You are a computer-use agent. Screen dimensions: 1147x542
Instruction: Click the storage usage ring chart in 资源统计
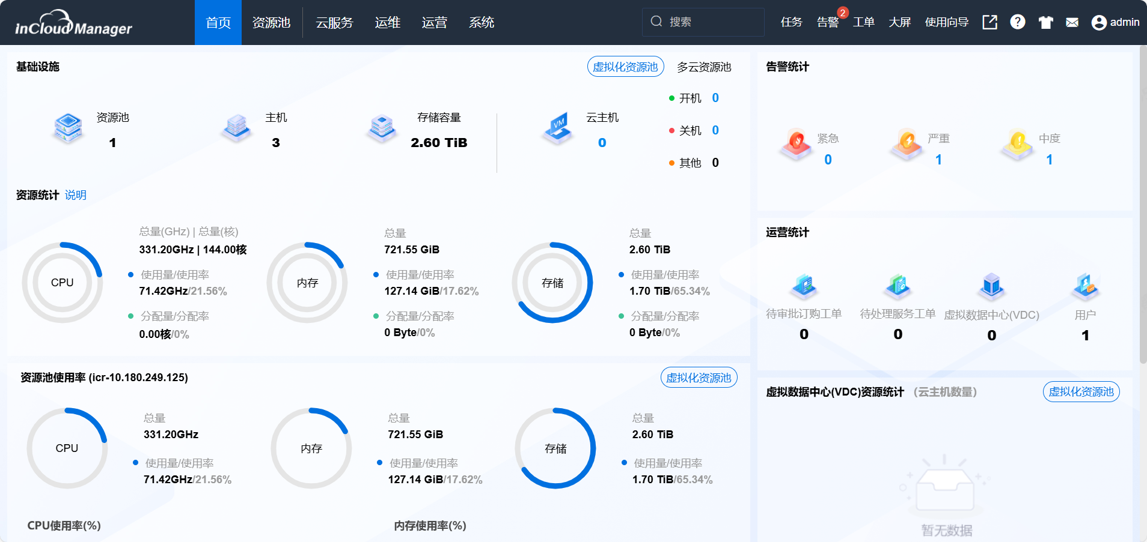coord(552,283)
